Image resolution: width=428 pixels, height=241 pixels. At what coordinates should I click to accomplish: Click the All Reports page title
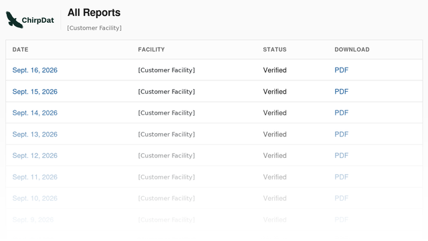pos(94,13)
